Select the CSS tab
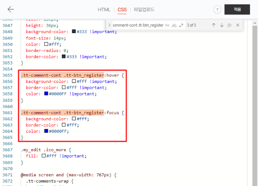 click(x=122, y=9)
